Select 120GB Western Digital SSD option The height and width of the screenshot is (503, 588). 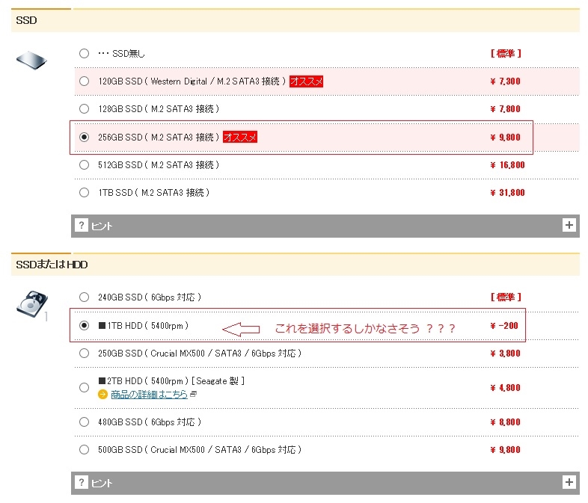[84, 81]
